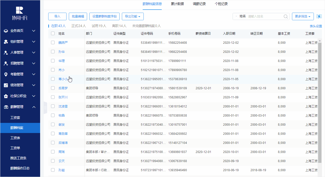The image size is (325, 177).
Task: Open 工资单 in the sidebar
Action: (15, 148)
